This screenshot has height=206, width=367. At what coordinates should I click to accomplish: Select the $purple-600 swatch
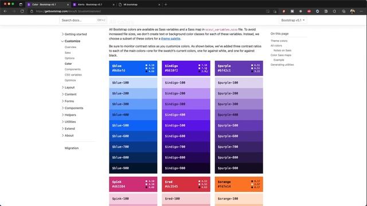pos(239,136)
